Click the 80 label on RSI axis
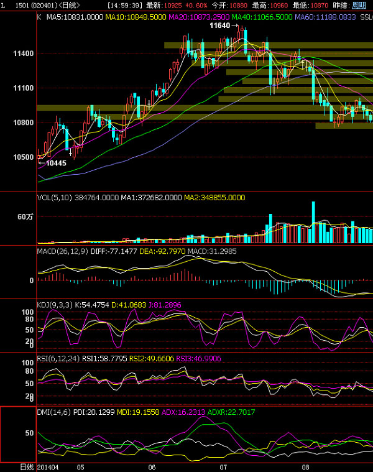The height and width of the screenshot is (472, 373). click(29, 371)
